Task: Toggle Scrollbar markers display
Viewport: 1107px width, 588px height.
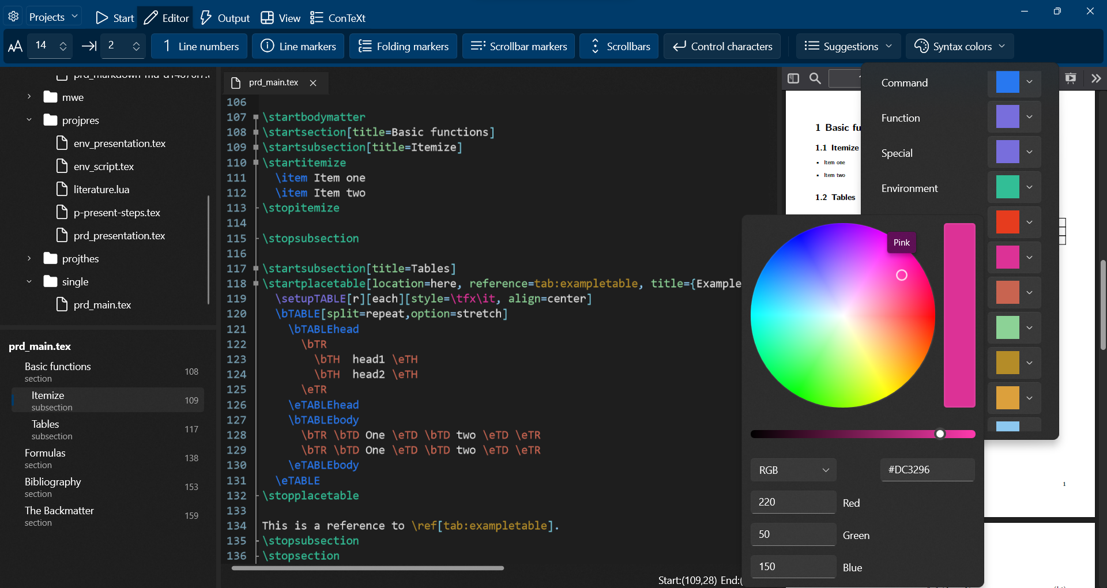Action: click(518, 46)
